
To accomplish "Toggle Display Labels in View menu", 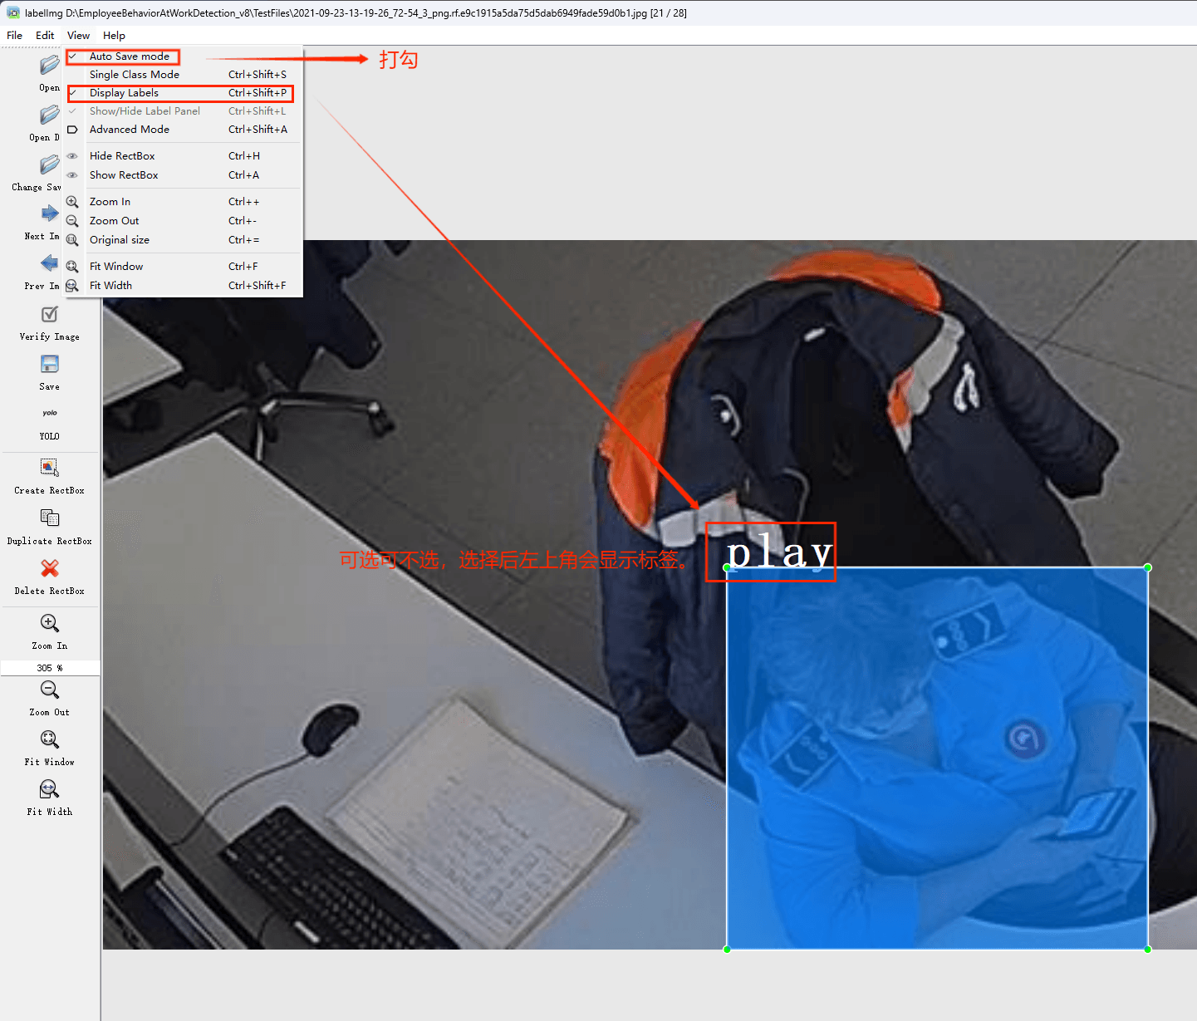I will coord(184,93).
